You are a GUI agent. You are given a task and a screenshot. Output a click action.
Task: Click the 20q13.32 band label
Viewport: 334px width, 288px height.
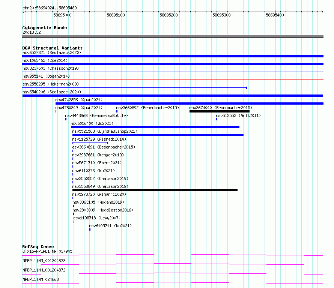[x=32, y=32]
